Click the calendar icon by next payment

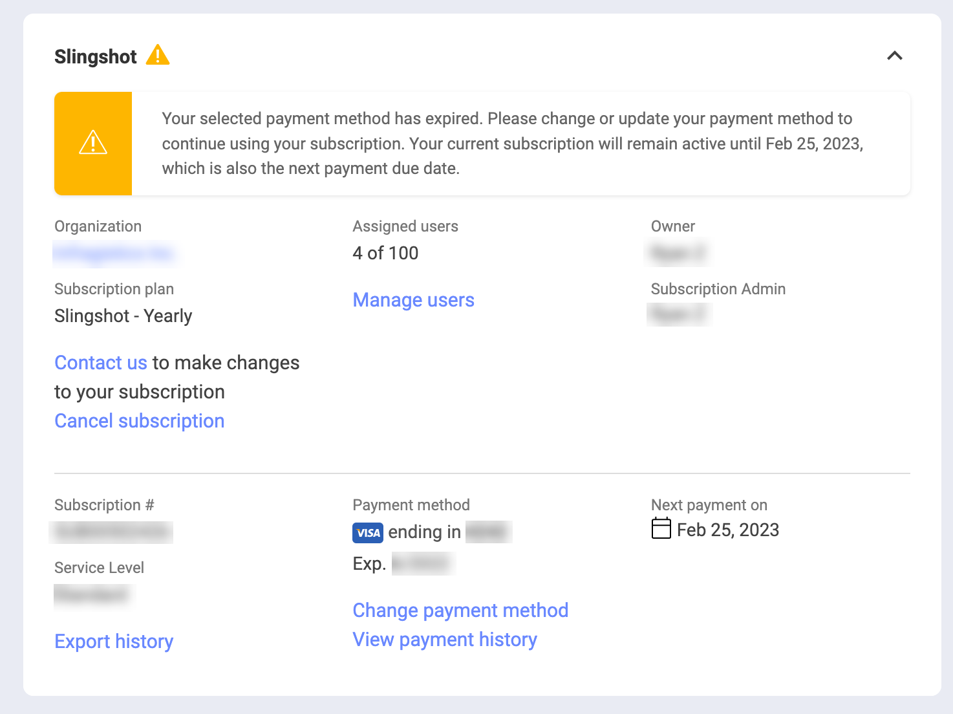point(661,528)
